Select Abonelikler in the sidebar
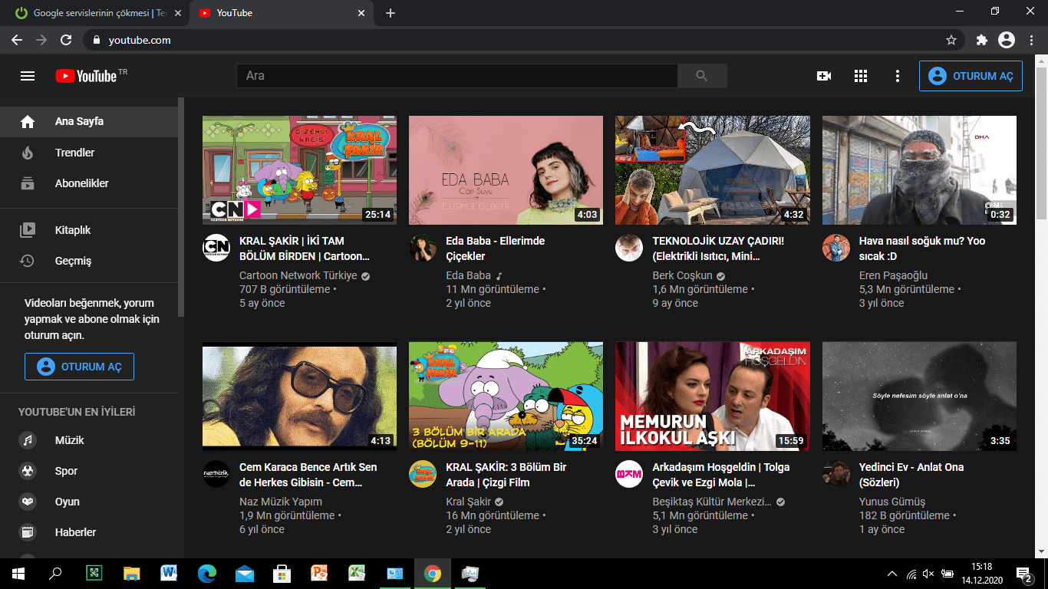The width and height of the screenshot is (1048, 589). pyautogui.click(x=81, y=183)
